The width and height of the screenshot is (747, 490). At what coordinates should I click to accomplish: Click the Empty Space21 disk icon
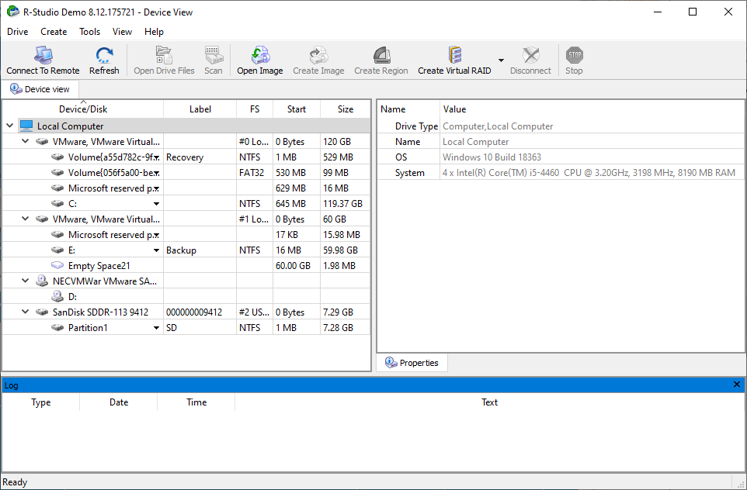[x=57, y=265]
